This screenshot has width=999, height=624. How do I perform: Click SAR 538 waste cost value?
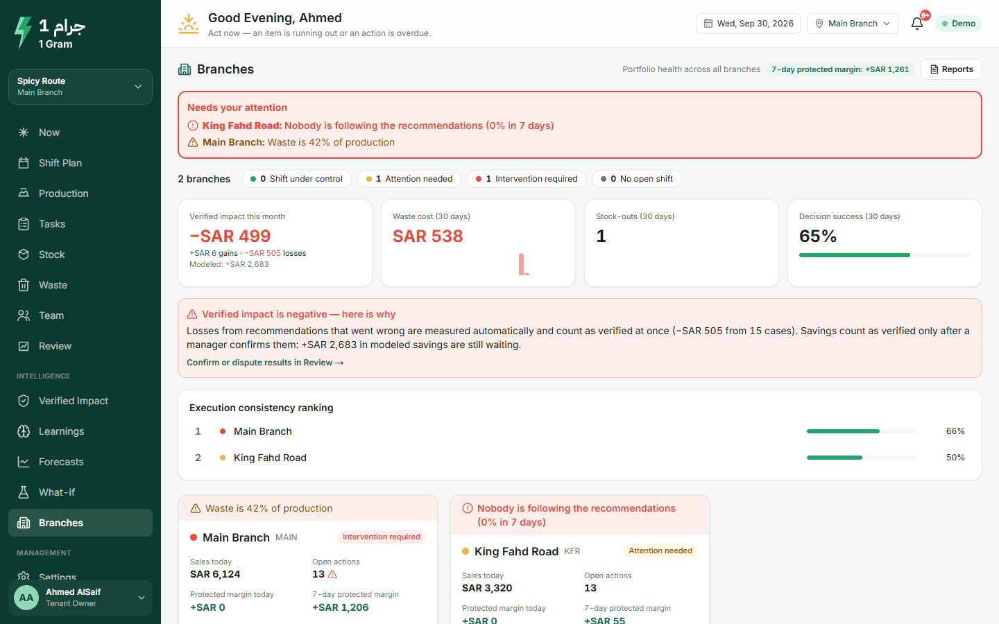[x=428, y=236]
